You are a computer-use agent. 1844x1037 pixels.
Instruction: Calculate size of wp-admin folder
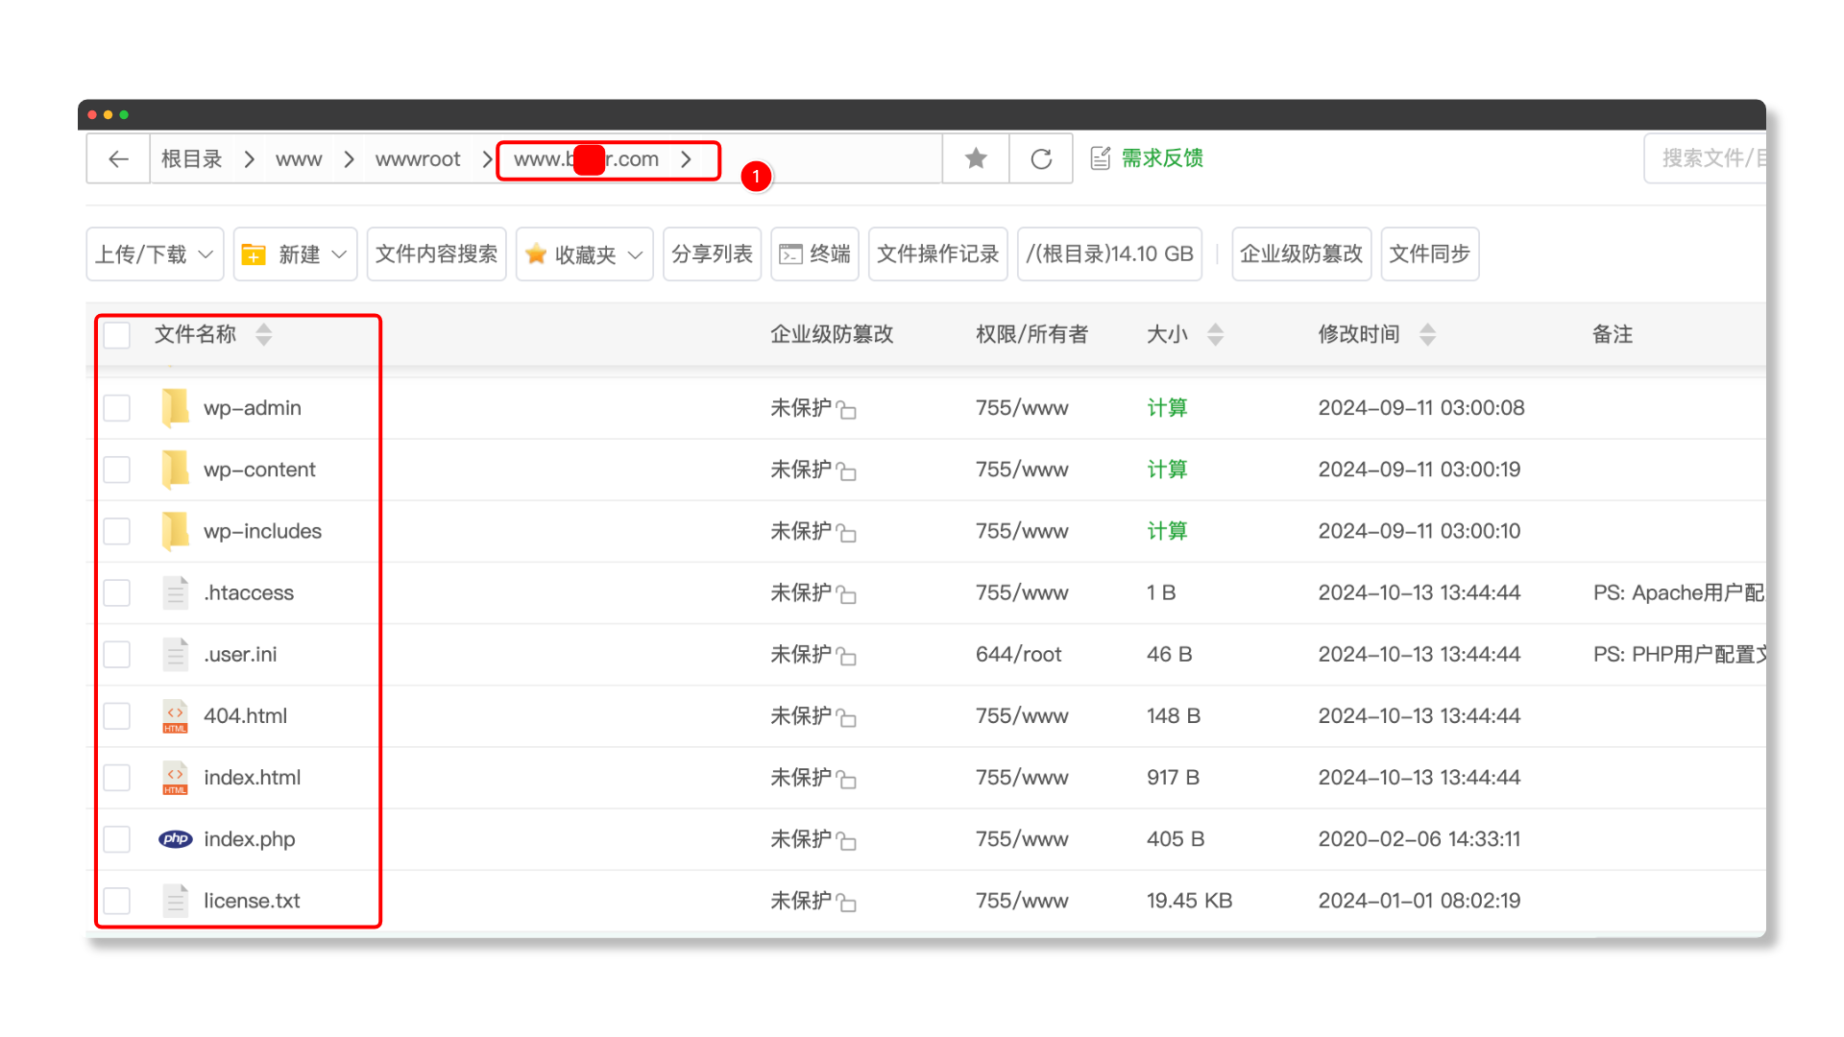1167,408
